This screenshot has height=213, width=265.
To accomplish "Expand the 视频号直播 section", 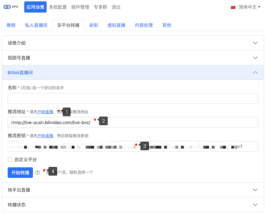I will 133,58.
